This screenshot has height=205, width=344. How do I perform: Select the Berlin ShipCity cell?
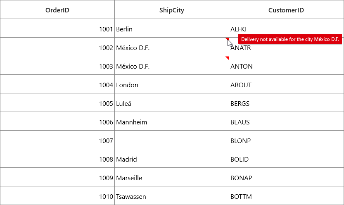coord(172,28)
